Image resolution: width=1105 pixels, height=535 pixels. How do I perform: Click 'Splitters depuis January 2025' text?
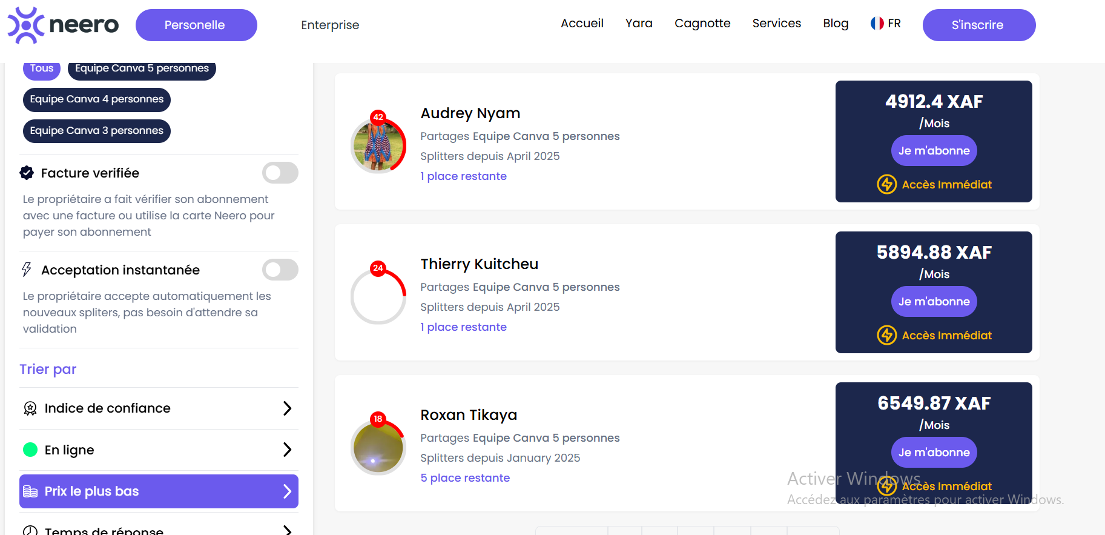click(500, 458)
